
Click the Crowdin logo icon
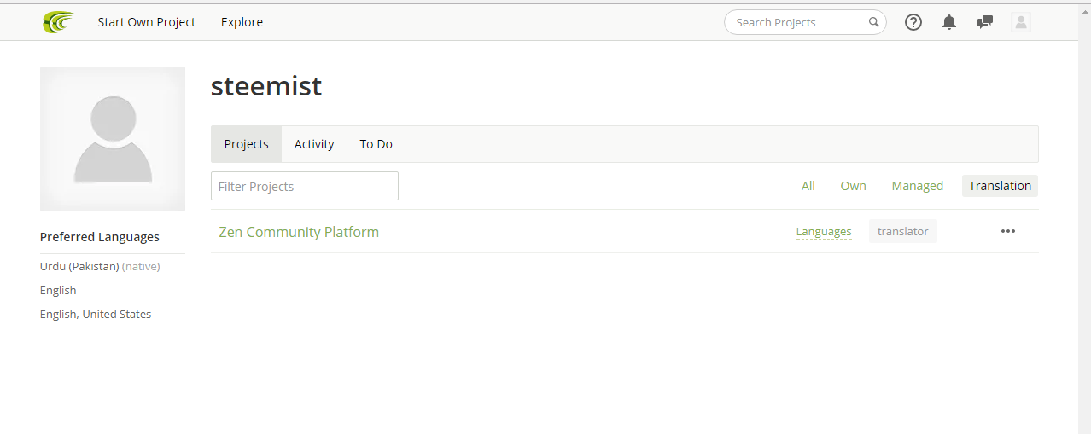click(x=58, y=22)
